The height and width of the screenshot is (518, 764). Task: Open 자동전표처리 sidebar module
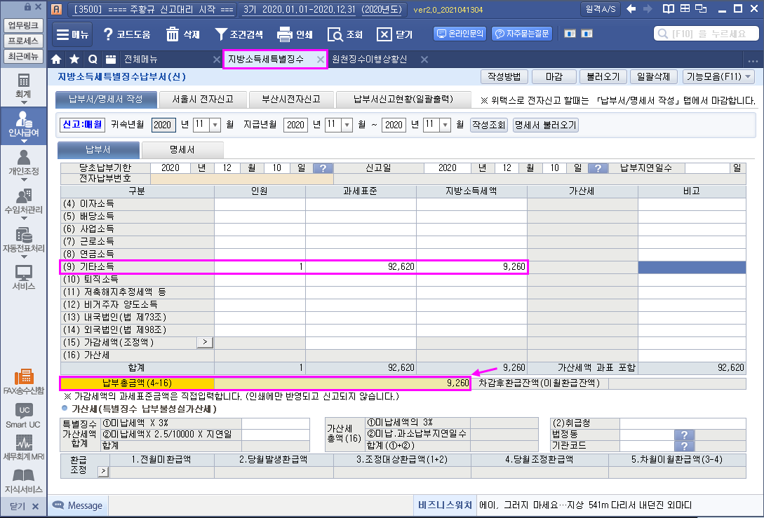point(23,241)
